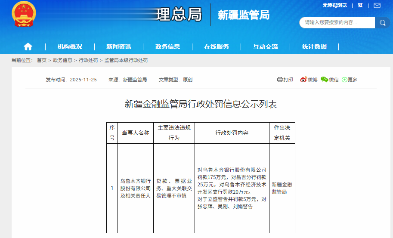Click the 更多 share label

353,80
